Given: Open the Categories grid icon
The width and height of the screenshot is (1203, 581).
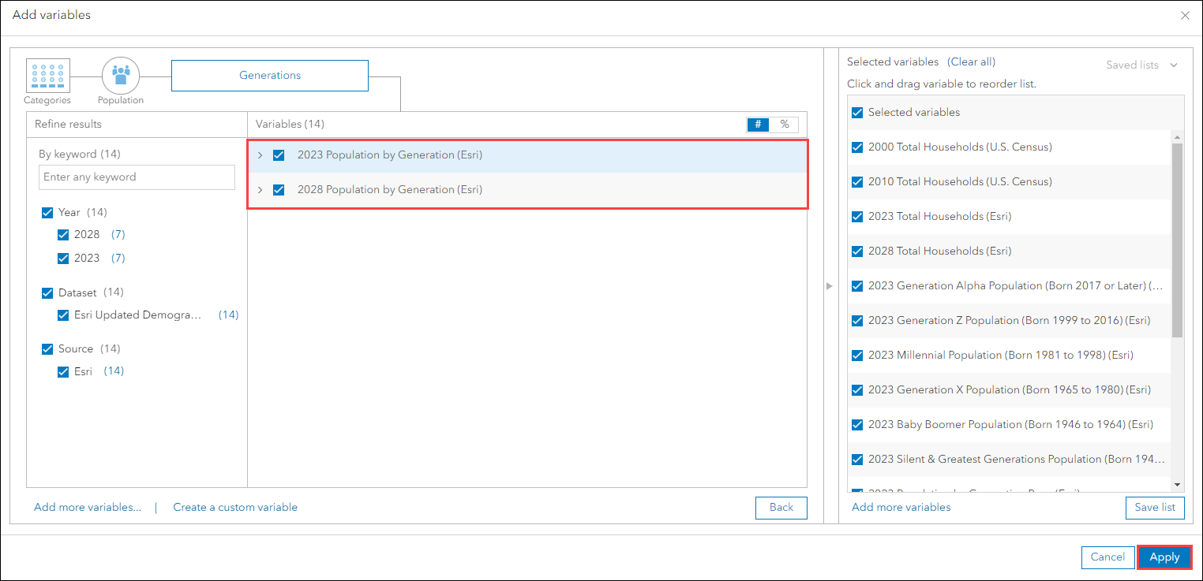Looking at the screenshot, I should coord(48,76).
